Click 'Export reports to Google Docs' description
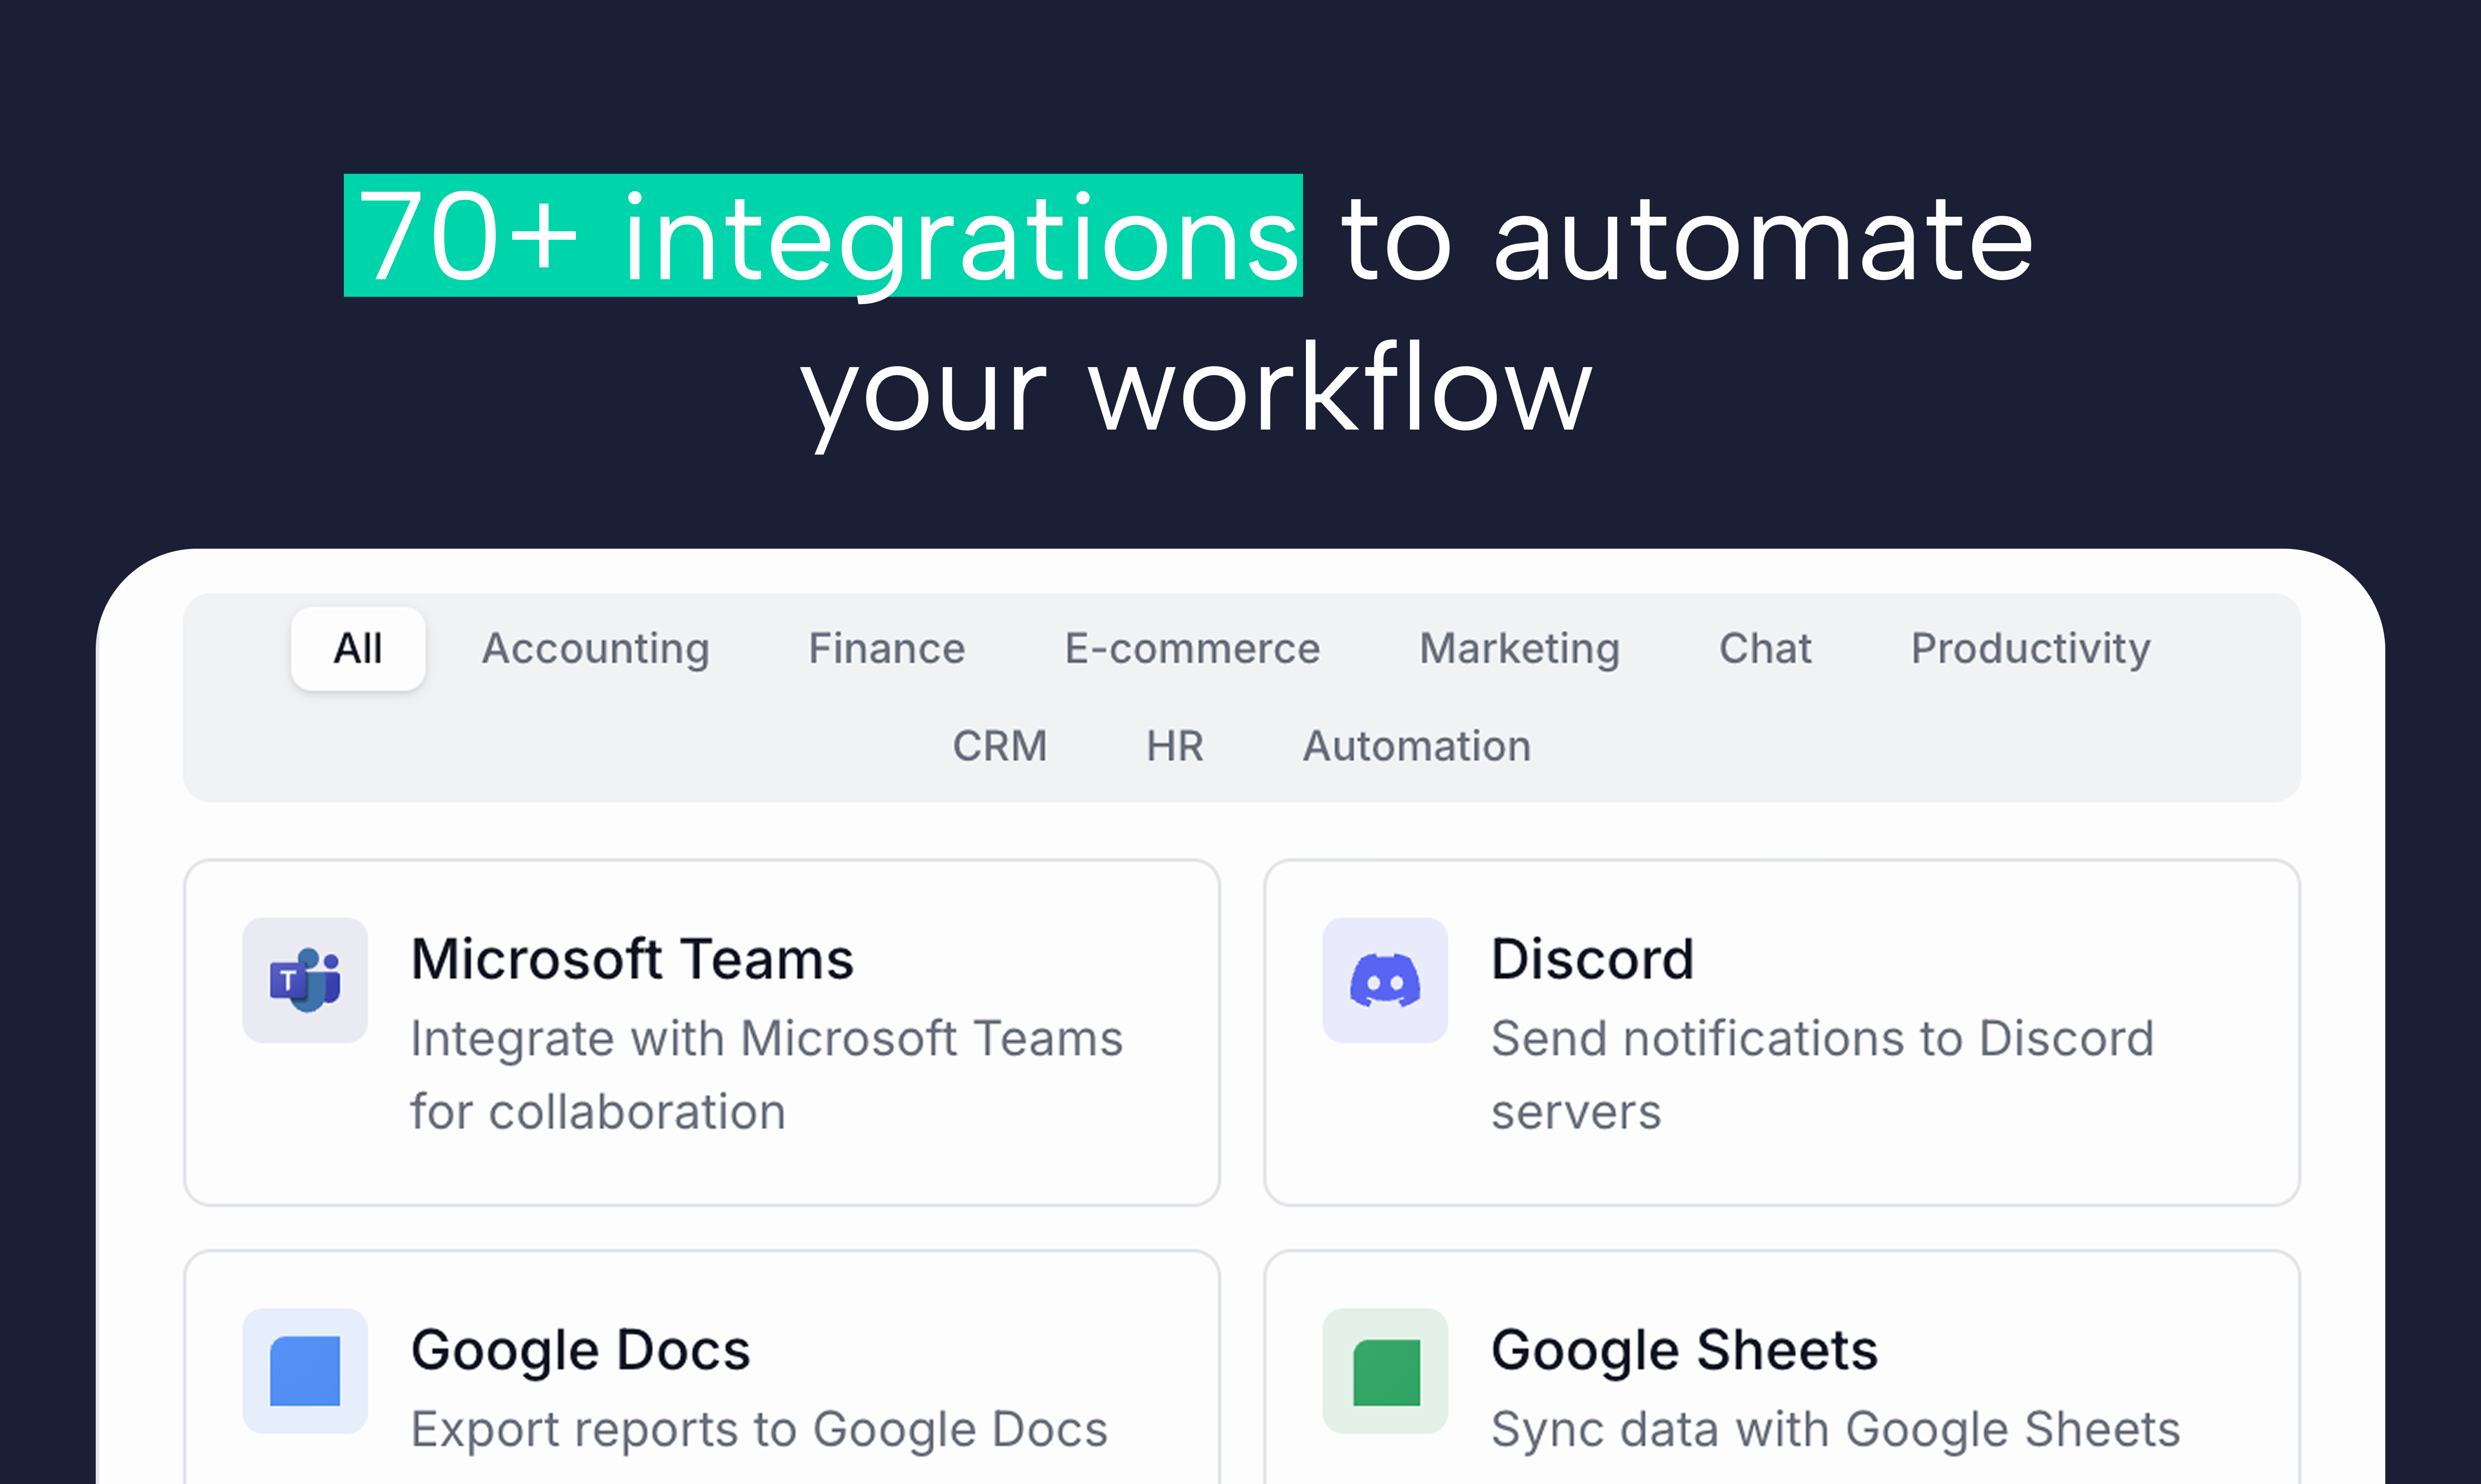The height and width of the screenshot is (1484, 2481). click(x=759, y=1430)
